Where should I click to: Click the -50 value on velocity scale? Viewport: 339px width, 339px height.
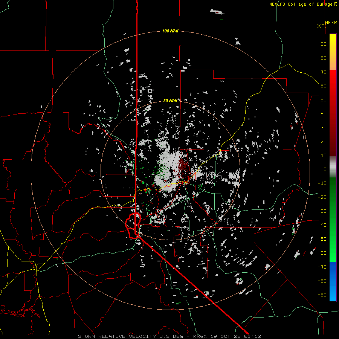pos(322,239)
